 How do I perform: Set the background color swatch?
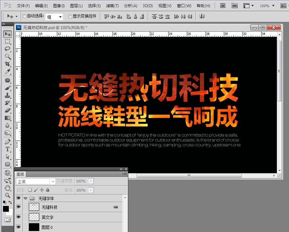pos(10,213)
